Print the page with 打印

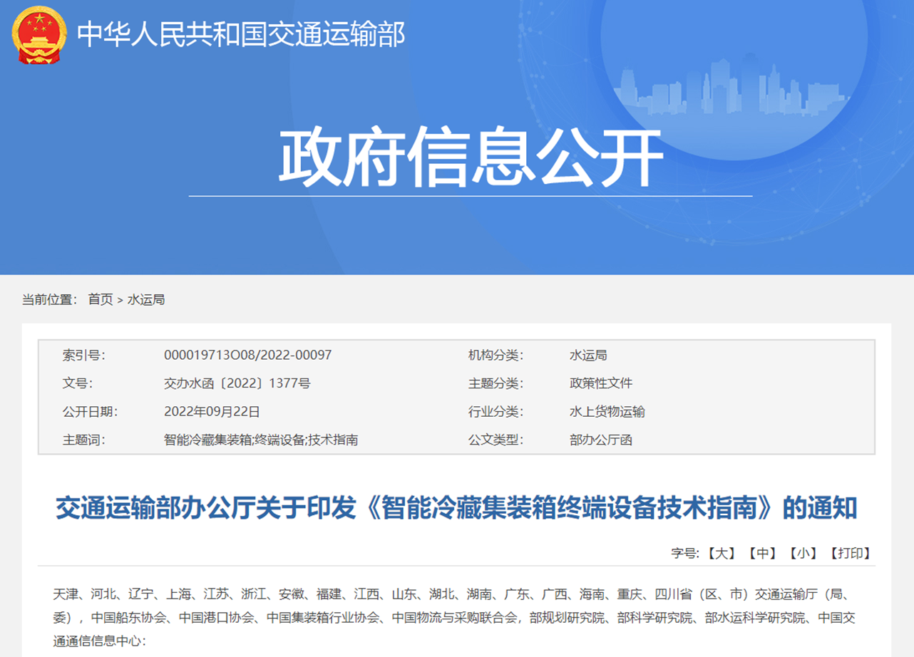[850, 553]
